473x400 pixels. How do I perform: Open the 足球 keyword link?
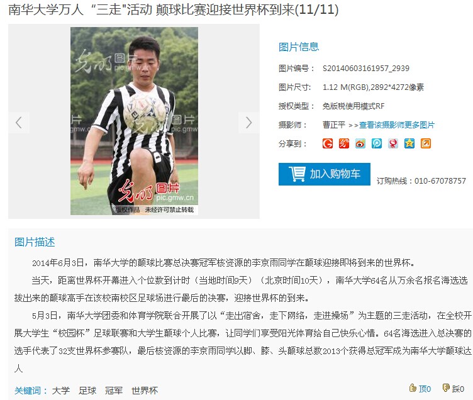click(x=87, y=391)
